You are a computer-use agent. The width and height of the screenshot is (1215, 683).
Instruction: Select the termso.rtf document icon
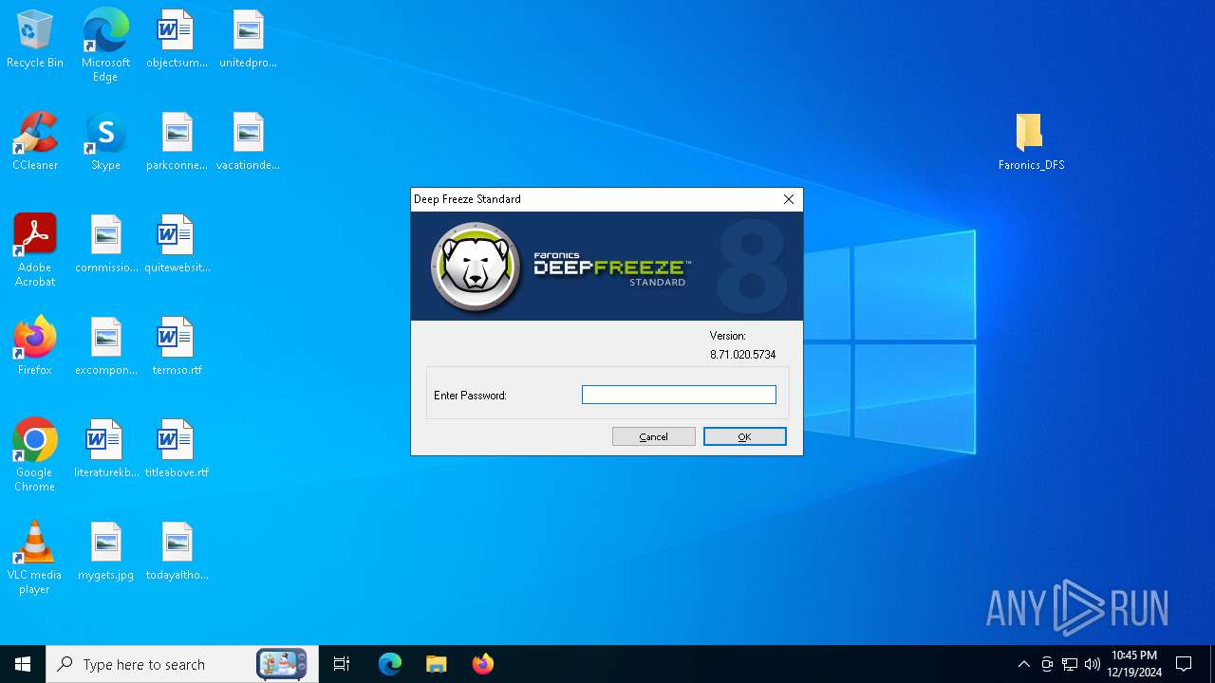click(177, 347)
